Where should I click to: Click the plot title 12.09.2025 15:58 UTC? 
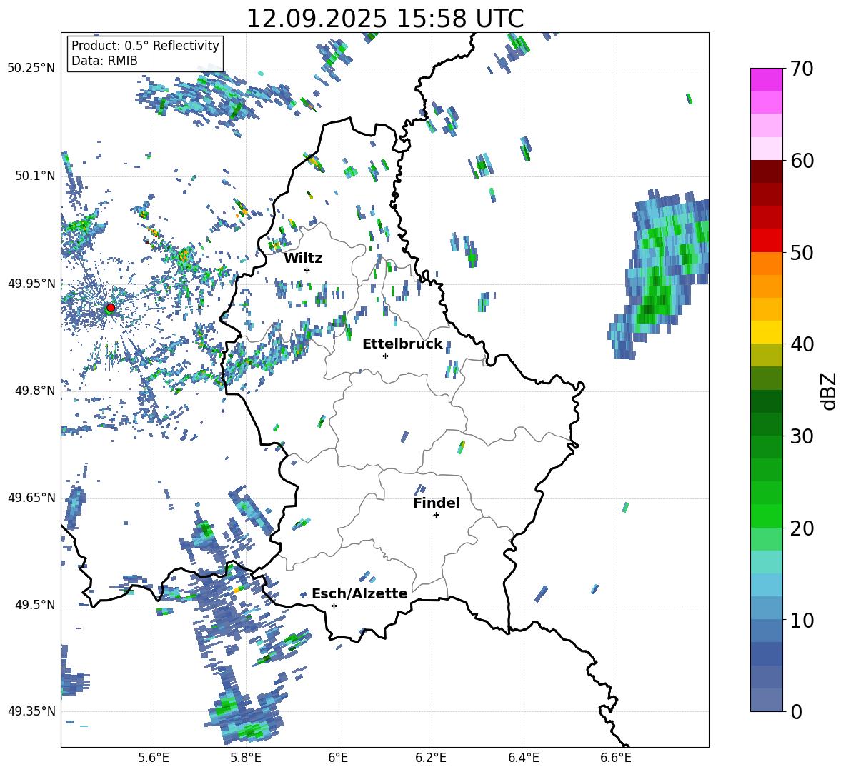[x=384, y=19]
